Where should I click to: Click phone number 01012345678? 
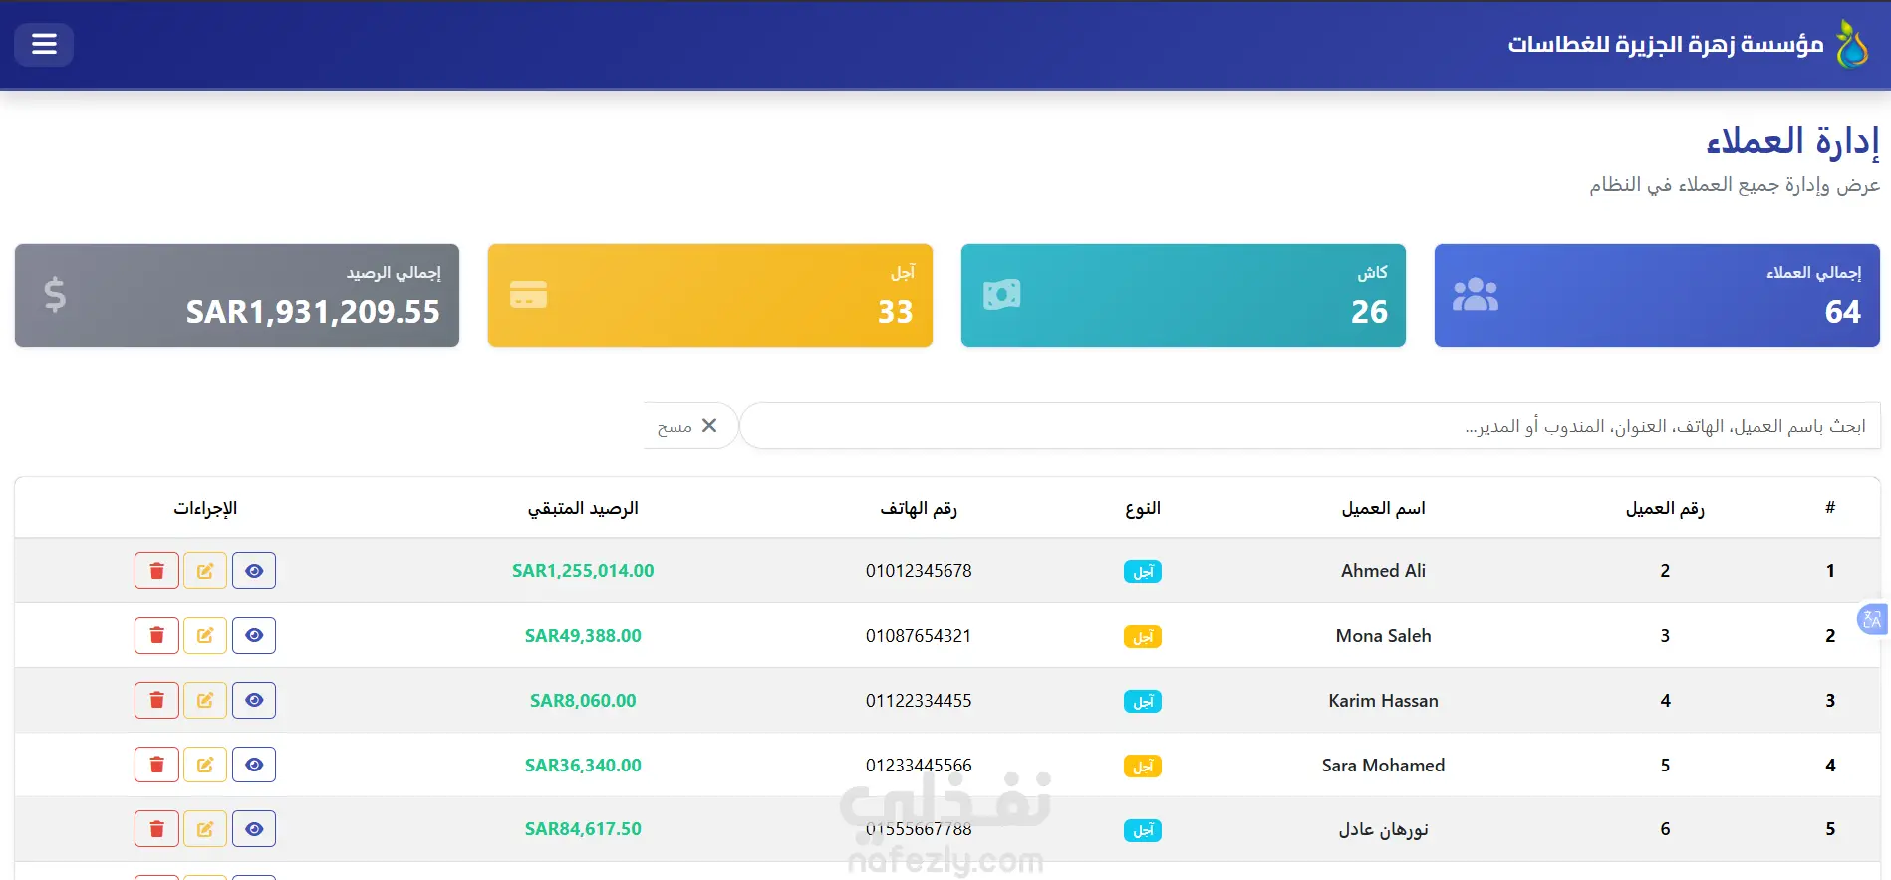coord(919,571)
